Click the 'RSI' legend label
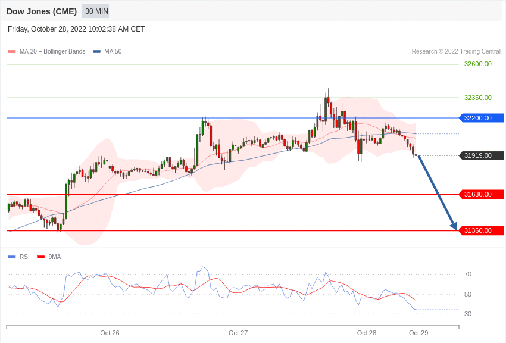Viewport: 506px width, 343px height. [24, 257]
